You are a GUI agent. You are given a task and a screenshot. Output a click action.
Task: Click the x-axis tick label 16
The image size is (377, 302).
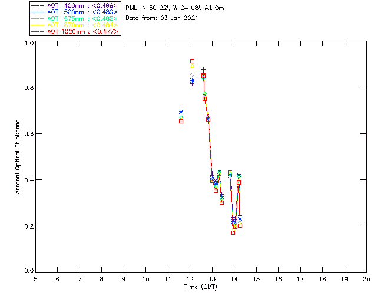coord(279,279)
